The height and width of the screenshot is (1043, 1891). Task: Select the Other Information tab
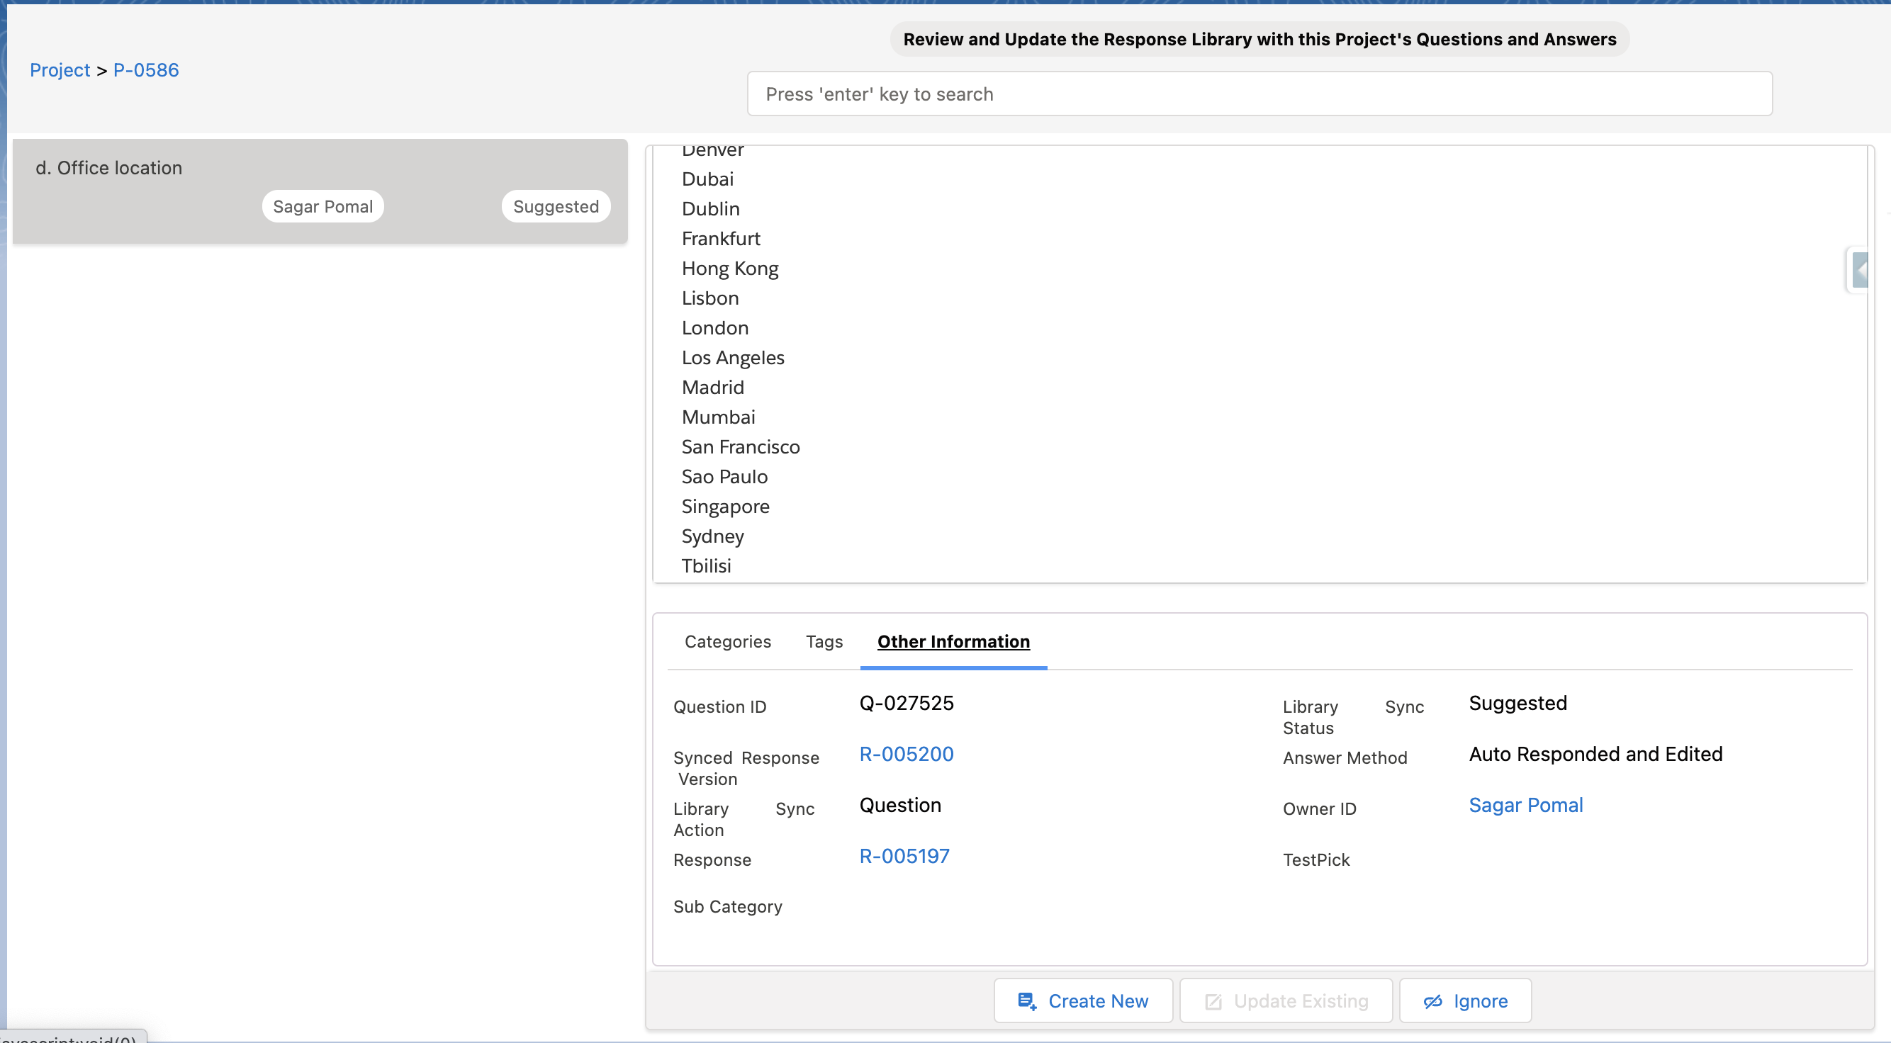953,641
